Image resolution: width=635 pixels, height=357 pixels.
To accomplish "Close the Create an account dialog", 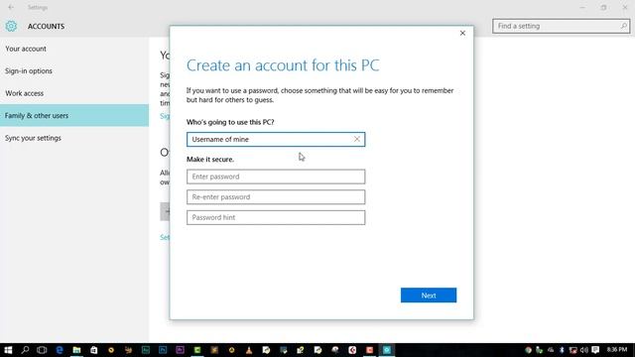I will click(462, 33).
